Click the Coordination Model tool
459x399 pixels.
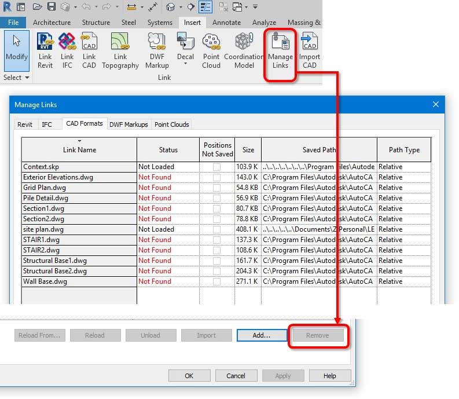tap(244, 51)
